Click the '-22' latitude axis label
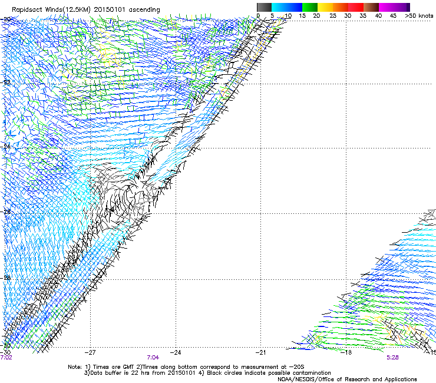Viewport: 436px width, 383px height. 5,82
